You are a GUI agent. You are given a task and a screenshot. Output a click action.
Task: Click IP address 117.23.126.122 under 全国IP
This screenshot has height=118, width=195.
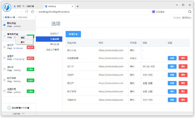click(19, 59)
